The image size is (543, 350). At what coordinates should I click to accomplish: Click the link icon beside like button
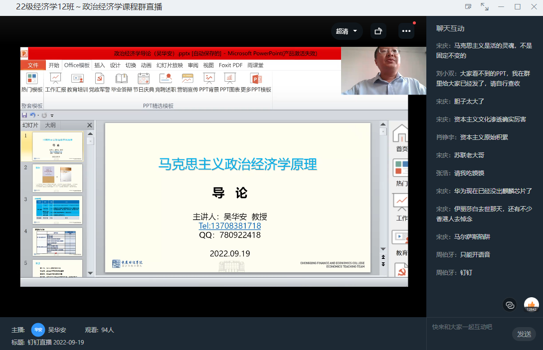click(510, 304)
